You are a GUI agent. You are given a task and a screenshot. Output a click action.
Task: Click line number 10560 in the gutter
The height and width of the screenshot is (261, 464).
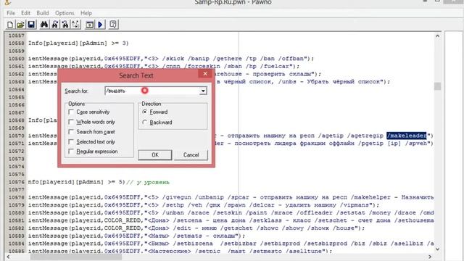pyautogui.click(x=16, y=59)
